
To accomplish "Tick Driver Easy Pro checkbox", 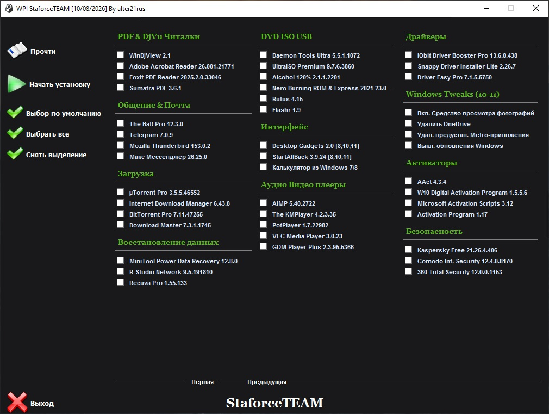I will 408,76.
